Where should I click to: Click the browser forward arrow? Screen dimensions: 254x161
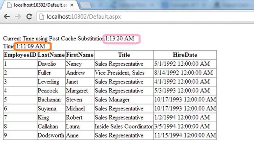point(18,17)
